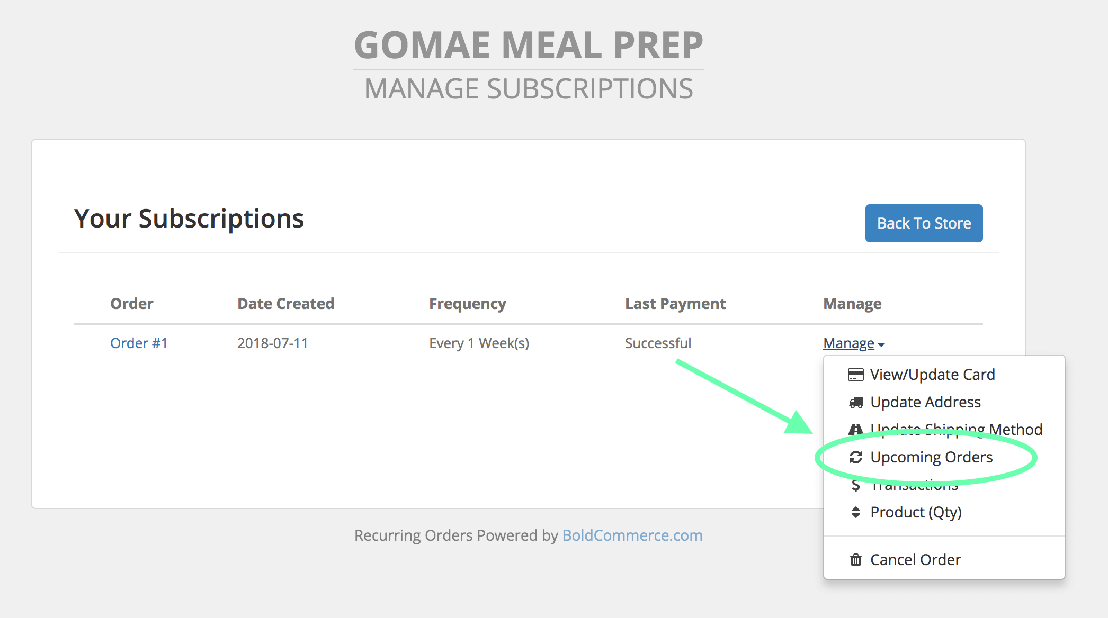Expand the Manage dropdown caret
The image size is (1108, 618).
tap(881, 344)
